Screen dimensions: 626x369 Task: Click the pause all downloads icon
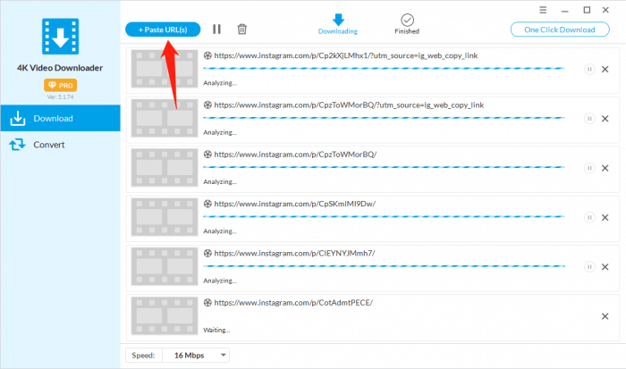216,29
